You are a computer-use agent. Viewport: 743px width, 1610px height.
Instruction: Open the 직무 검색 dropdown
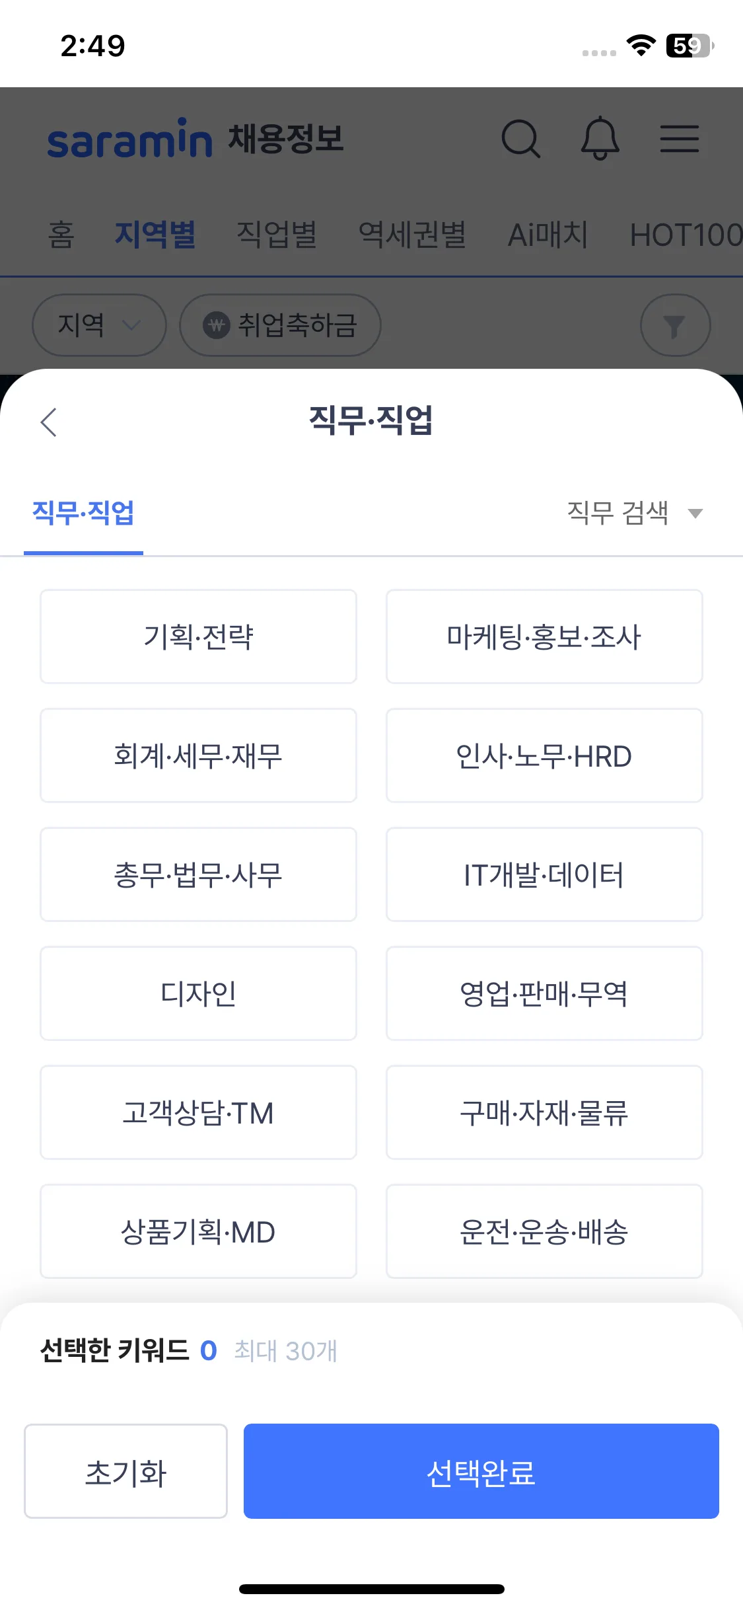pos(634,513)
